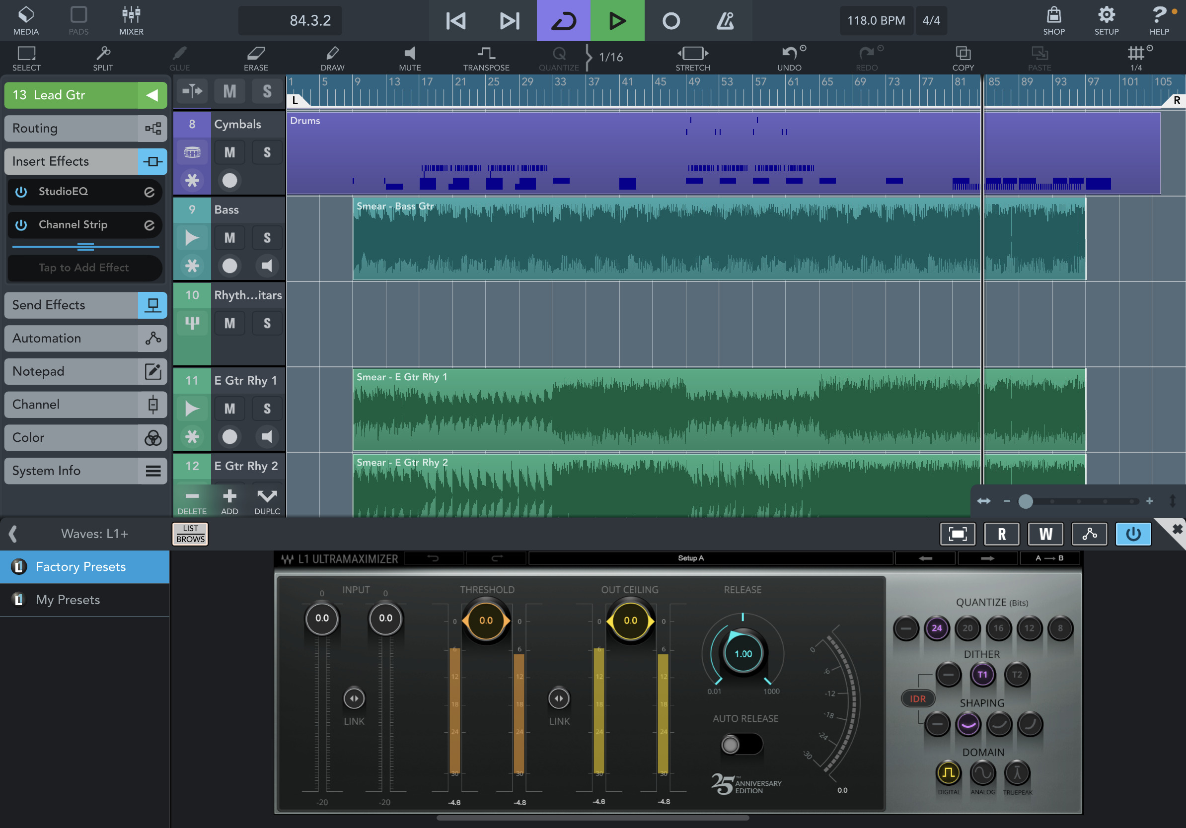Mute the Cymbals track
The image size is (1186, 828).
pos(229,152)
